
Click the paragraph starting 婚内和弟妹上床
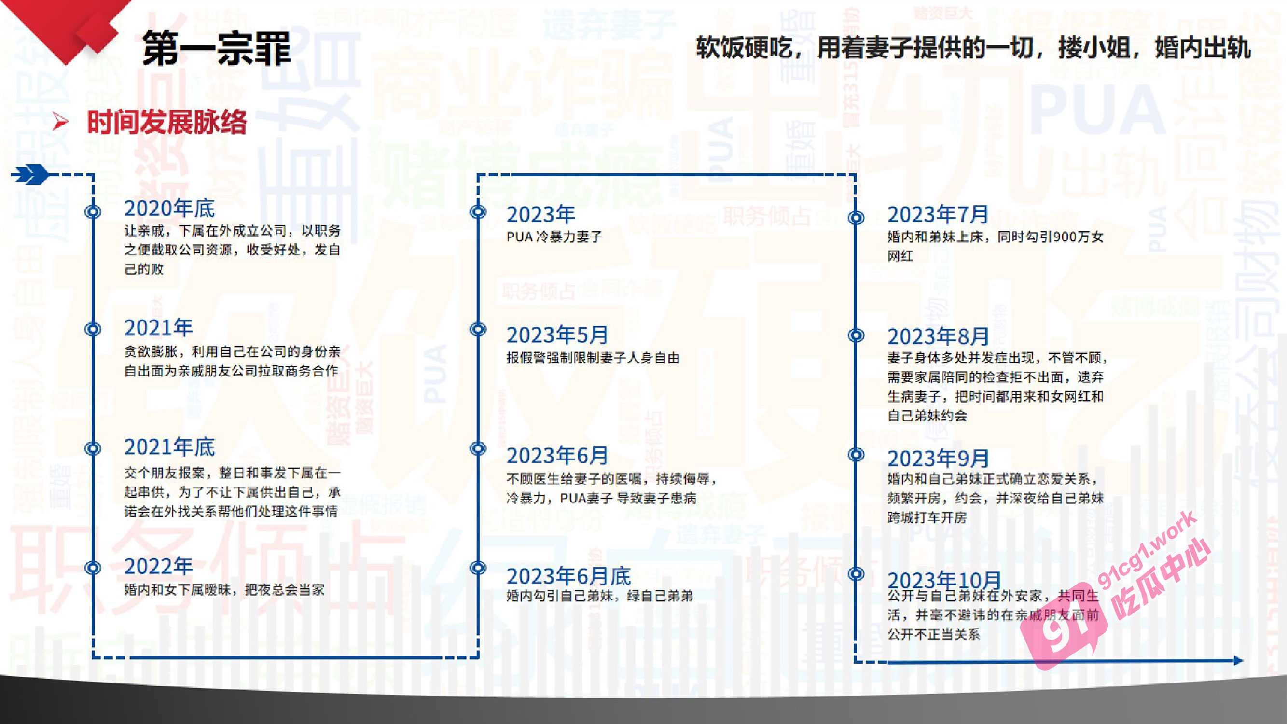tap(995, 246)
